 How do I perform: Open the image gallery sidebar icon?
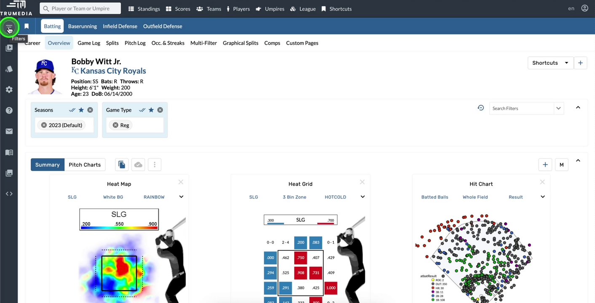click(x=9, y=173)
